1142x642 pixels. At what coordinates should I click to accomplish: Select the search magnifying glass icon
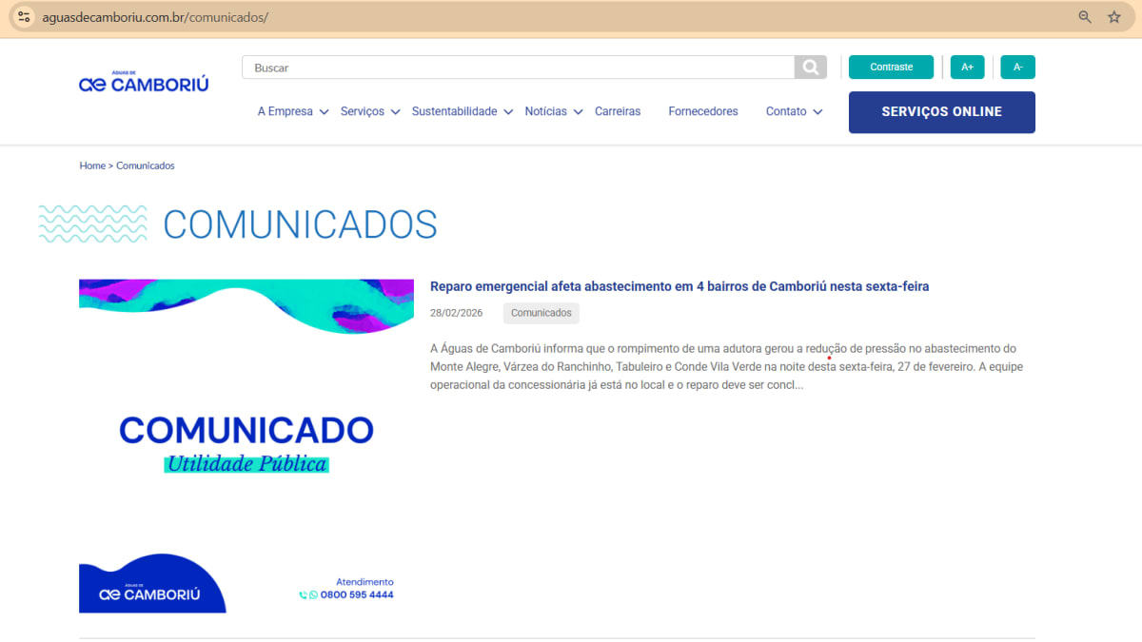pos(809,67)
